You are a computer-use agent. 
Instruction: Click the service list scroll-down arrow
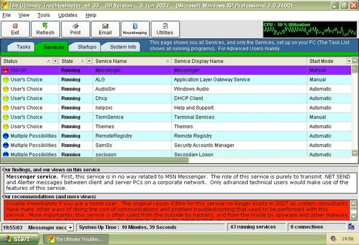(354, 153)
